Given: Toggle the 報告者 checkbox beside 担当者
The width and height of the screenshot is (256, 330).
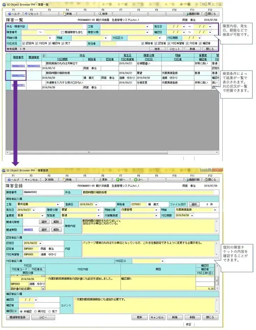Looking at the screenshot, I should (x=143, y=43).
